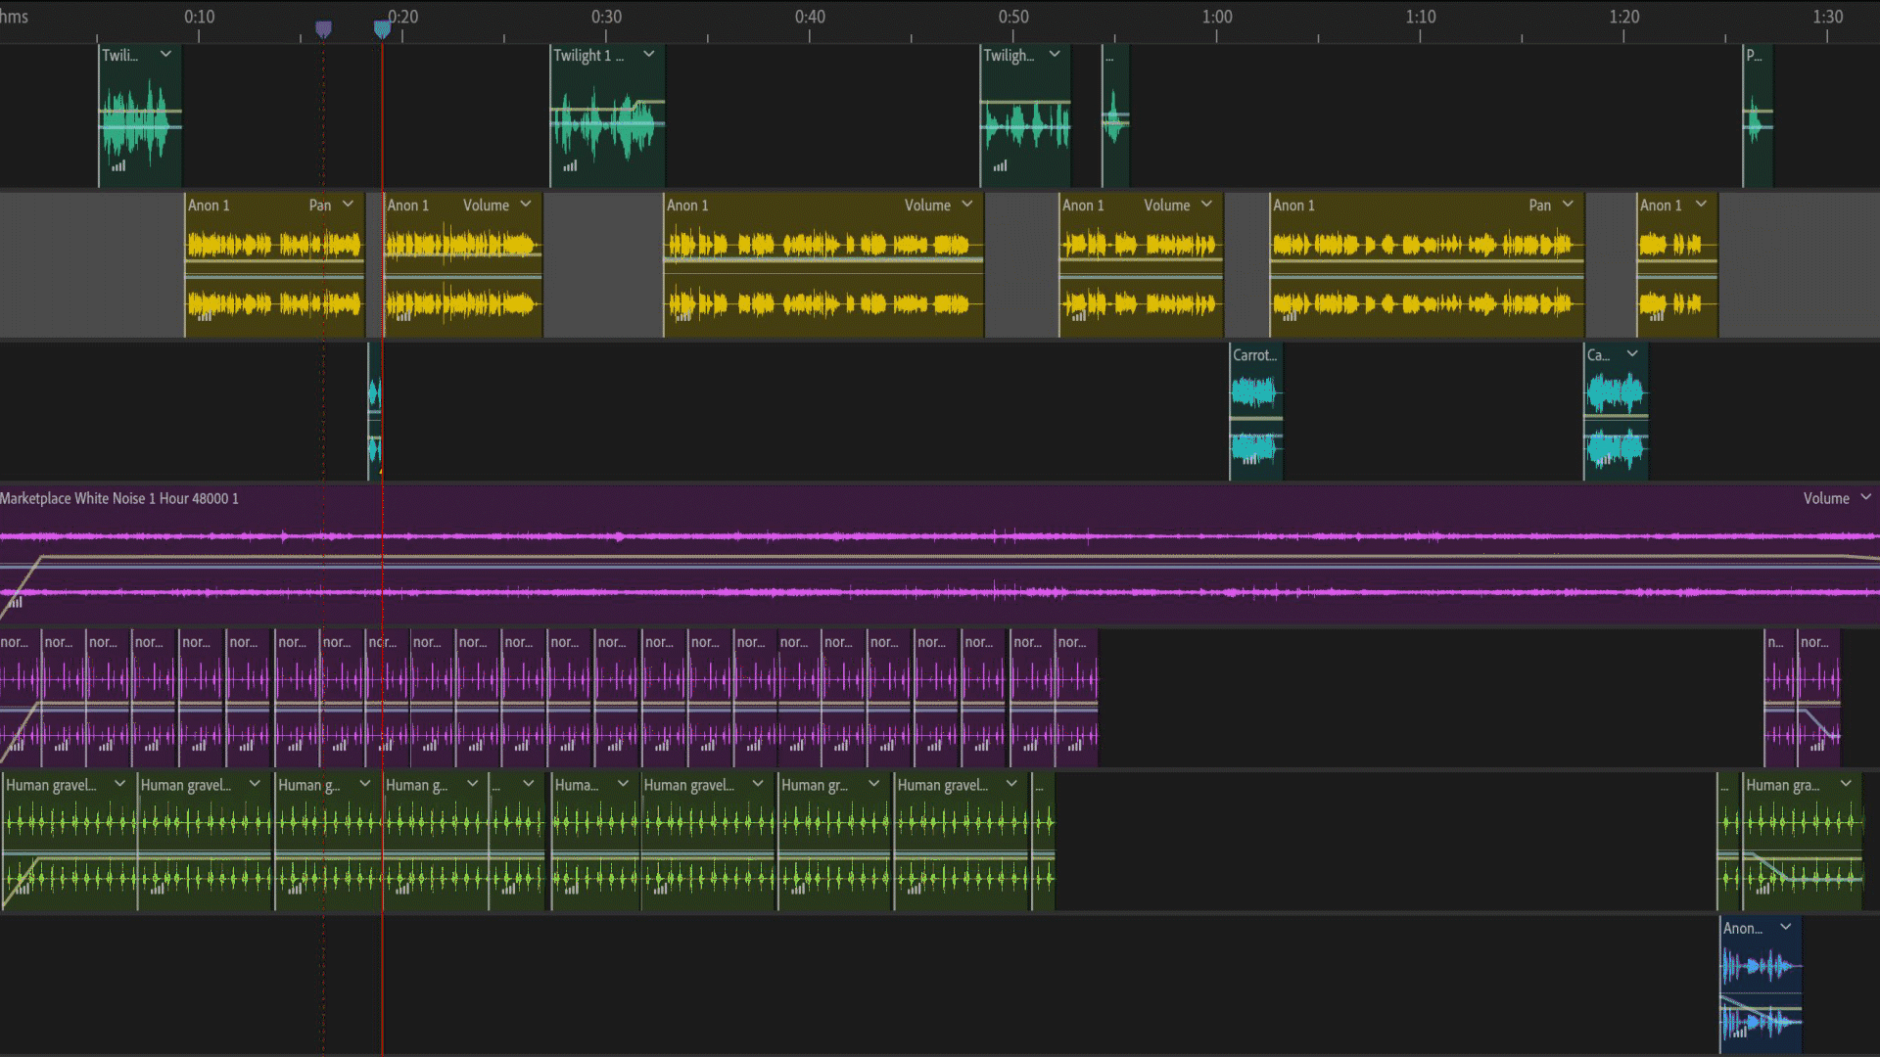Open Volume dropdown on Marketplace White Noise clip
Viewport: 1880px width, 1057px height.
tap(1865, 498)
